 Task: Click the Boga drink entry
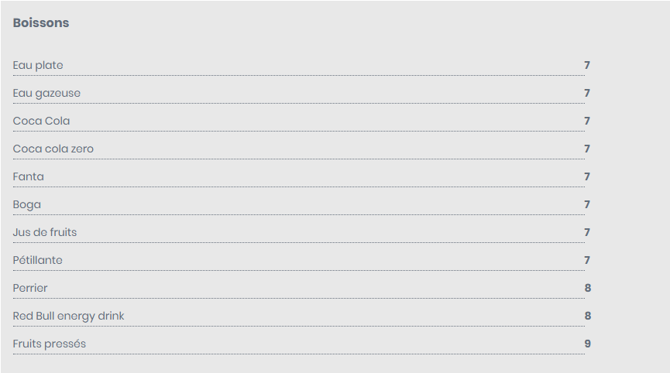point(27,204)
